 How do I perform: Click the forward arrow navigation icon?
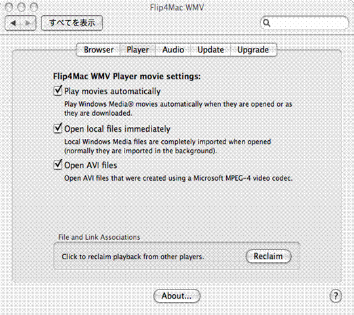click(28, 23)
